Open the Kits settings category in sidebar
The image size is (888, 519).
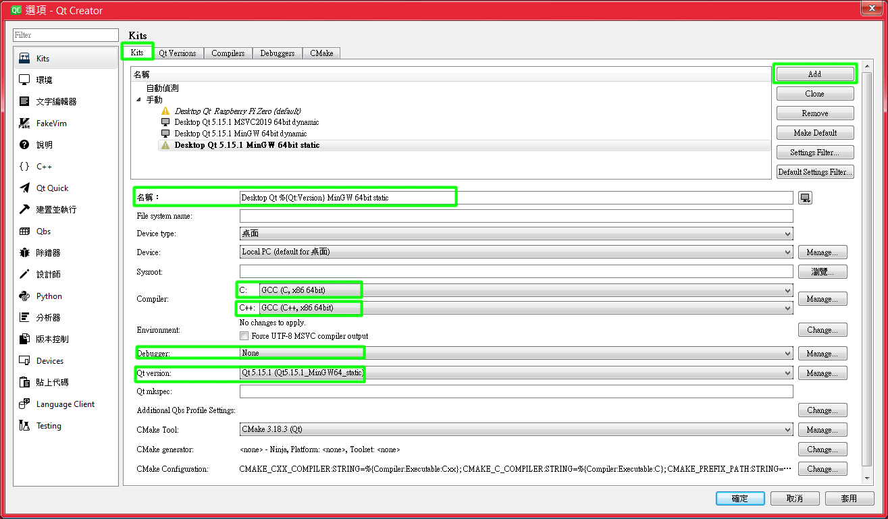pyautogui.click(x=41, y=58)
